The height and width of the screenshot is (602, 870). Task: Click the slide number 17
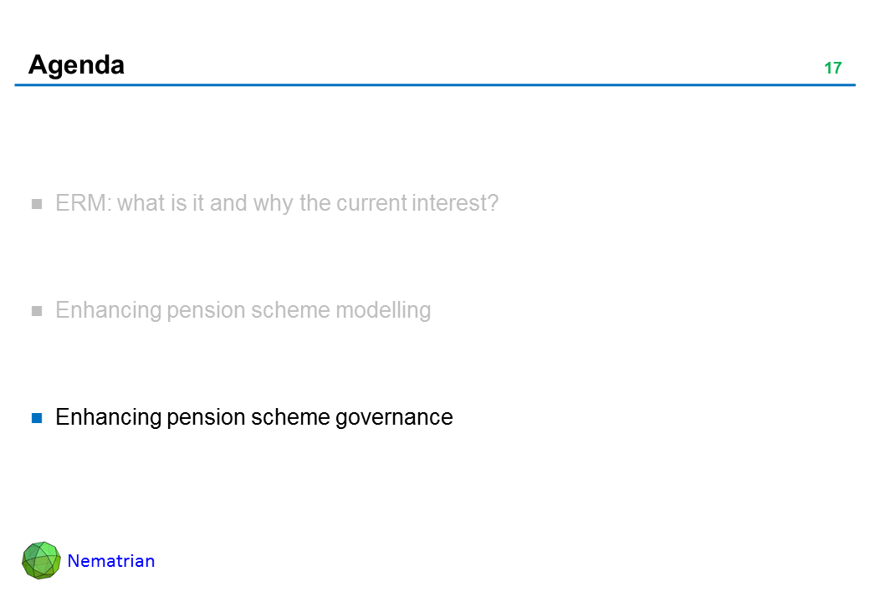click(832, 69)
